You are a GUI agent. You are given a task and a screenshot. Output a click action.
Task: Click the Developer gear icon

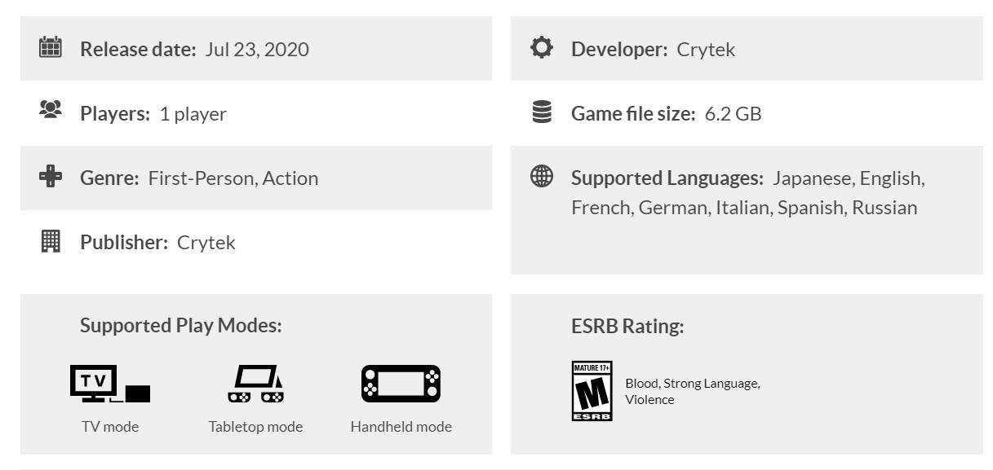coord(541,48)
